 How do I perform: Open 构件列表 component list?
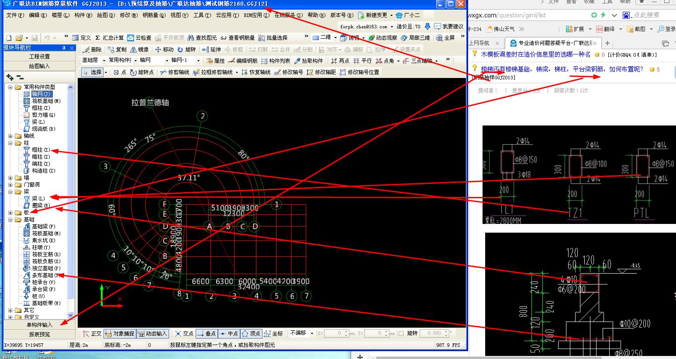(276, 61)
